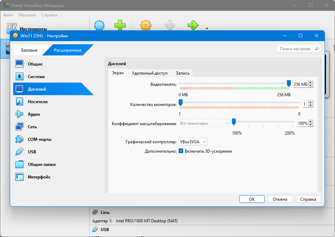Viewport: 335px width, 237px height.
Task: Increase scale factor with spin up arrow
Action: (x=311, y=122)
